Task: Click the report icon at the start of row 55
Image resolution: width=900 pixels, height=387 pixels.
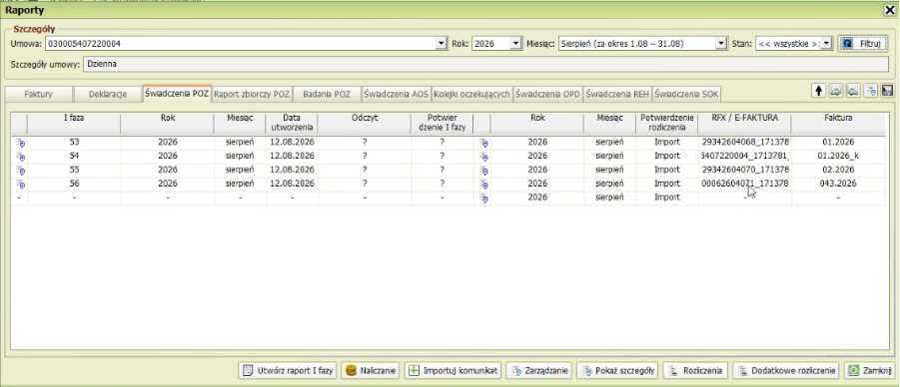Action: click(20, 171)
